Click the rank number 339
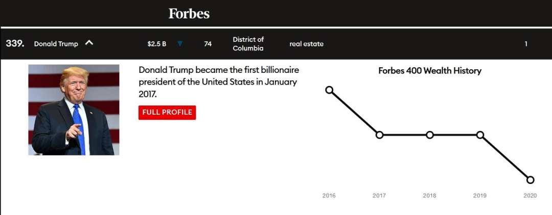552x215 pixels. pyautogui.click(x=15, y=43)
